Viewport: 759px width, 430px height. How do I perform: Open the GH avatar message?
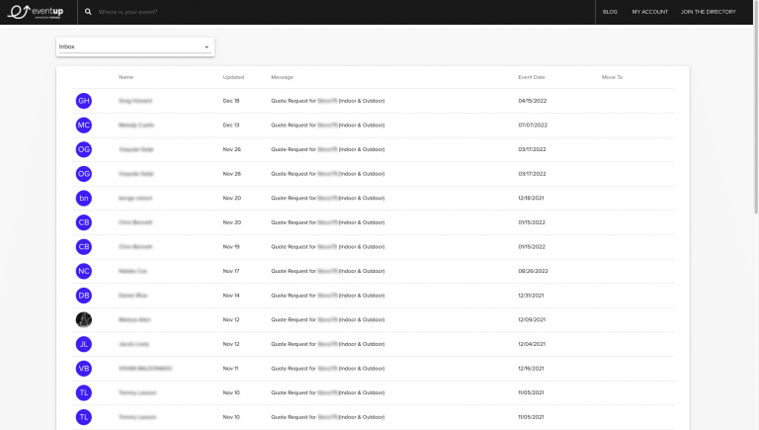coord(84,101)
